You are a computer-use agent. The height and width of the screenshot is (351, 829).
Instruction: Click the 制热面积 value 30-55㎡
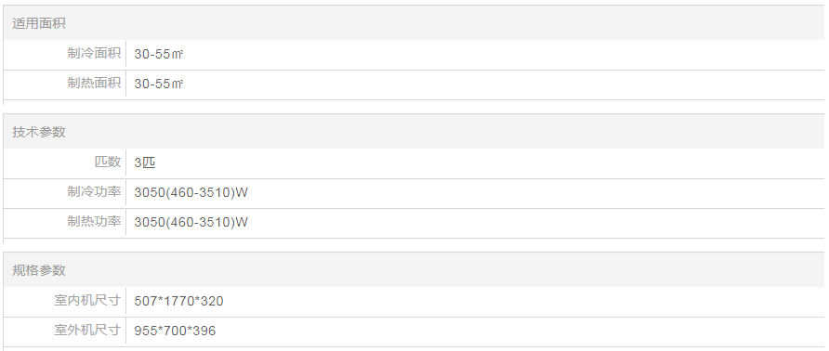click(159, 84)
